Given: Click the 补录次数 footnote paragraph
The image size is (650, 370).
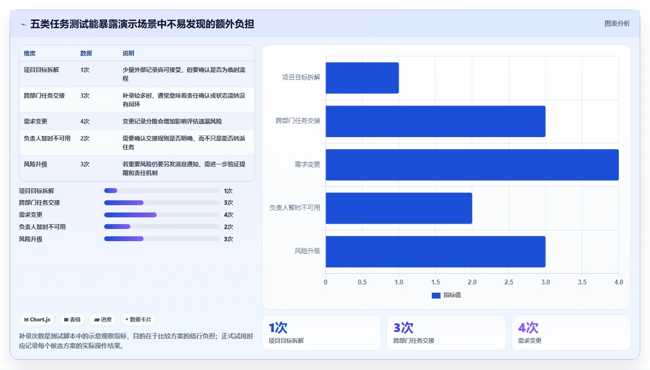Looking at the screenshot, I should coord(136,341).
